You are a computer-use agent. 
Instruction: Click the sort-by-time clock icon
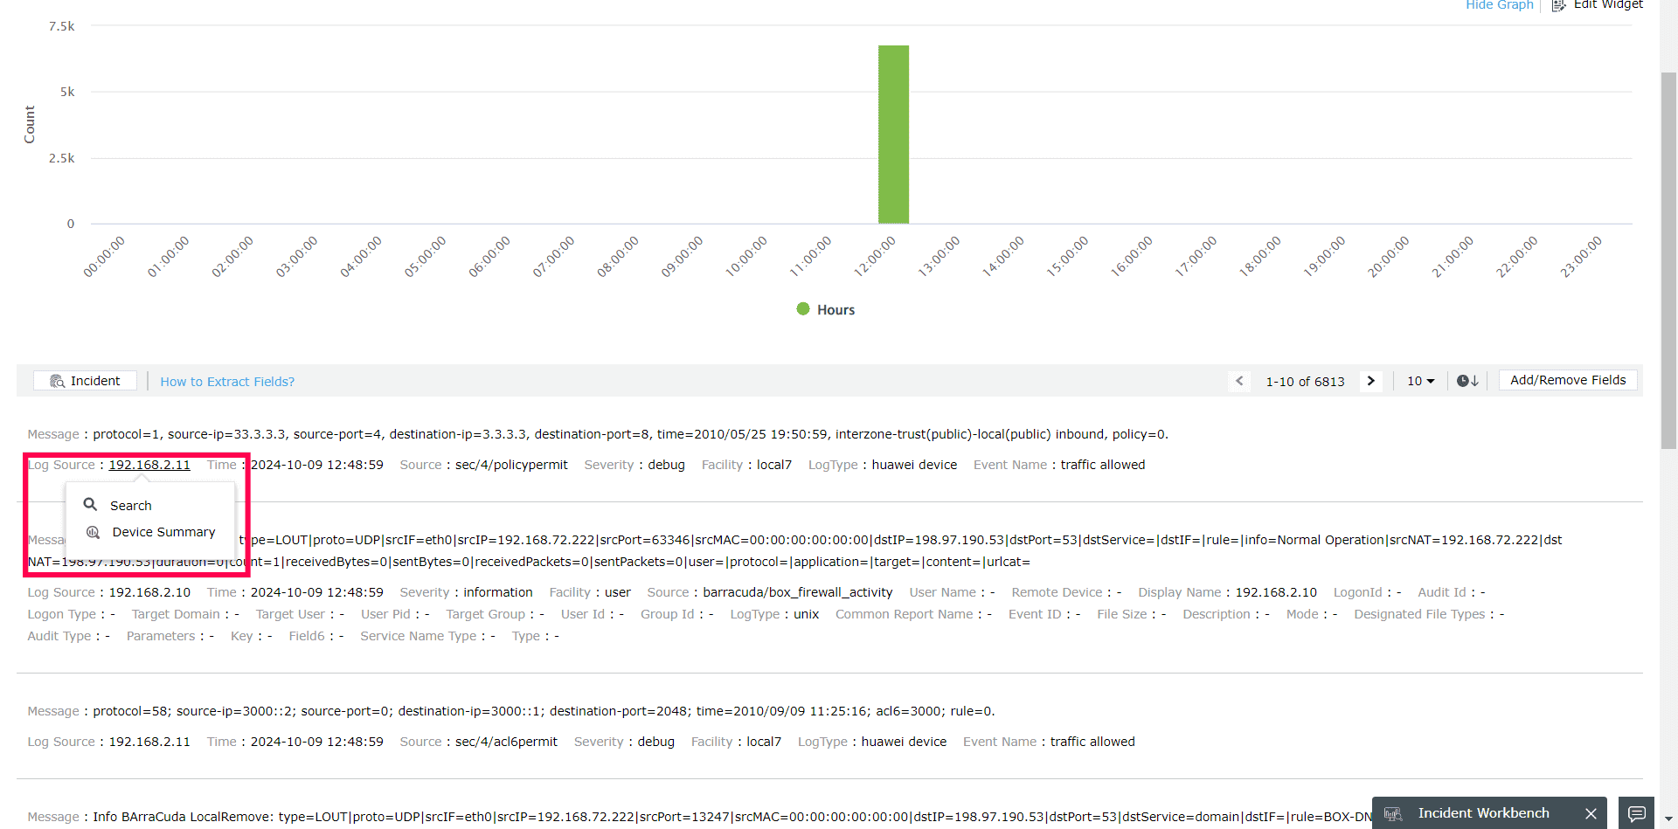pos(1467,380)
